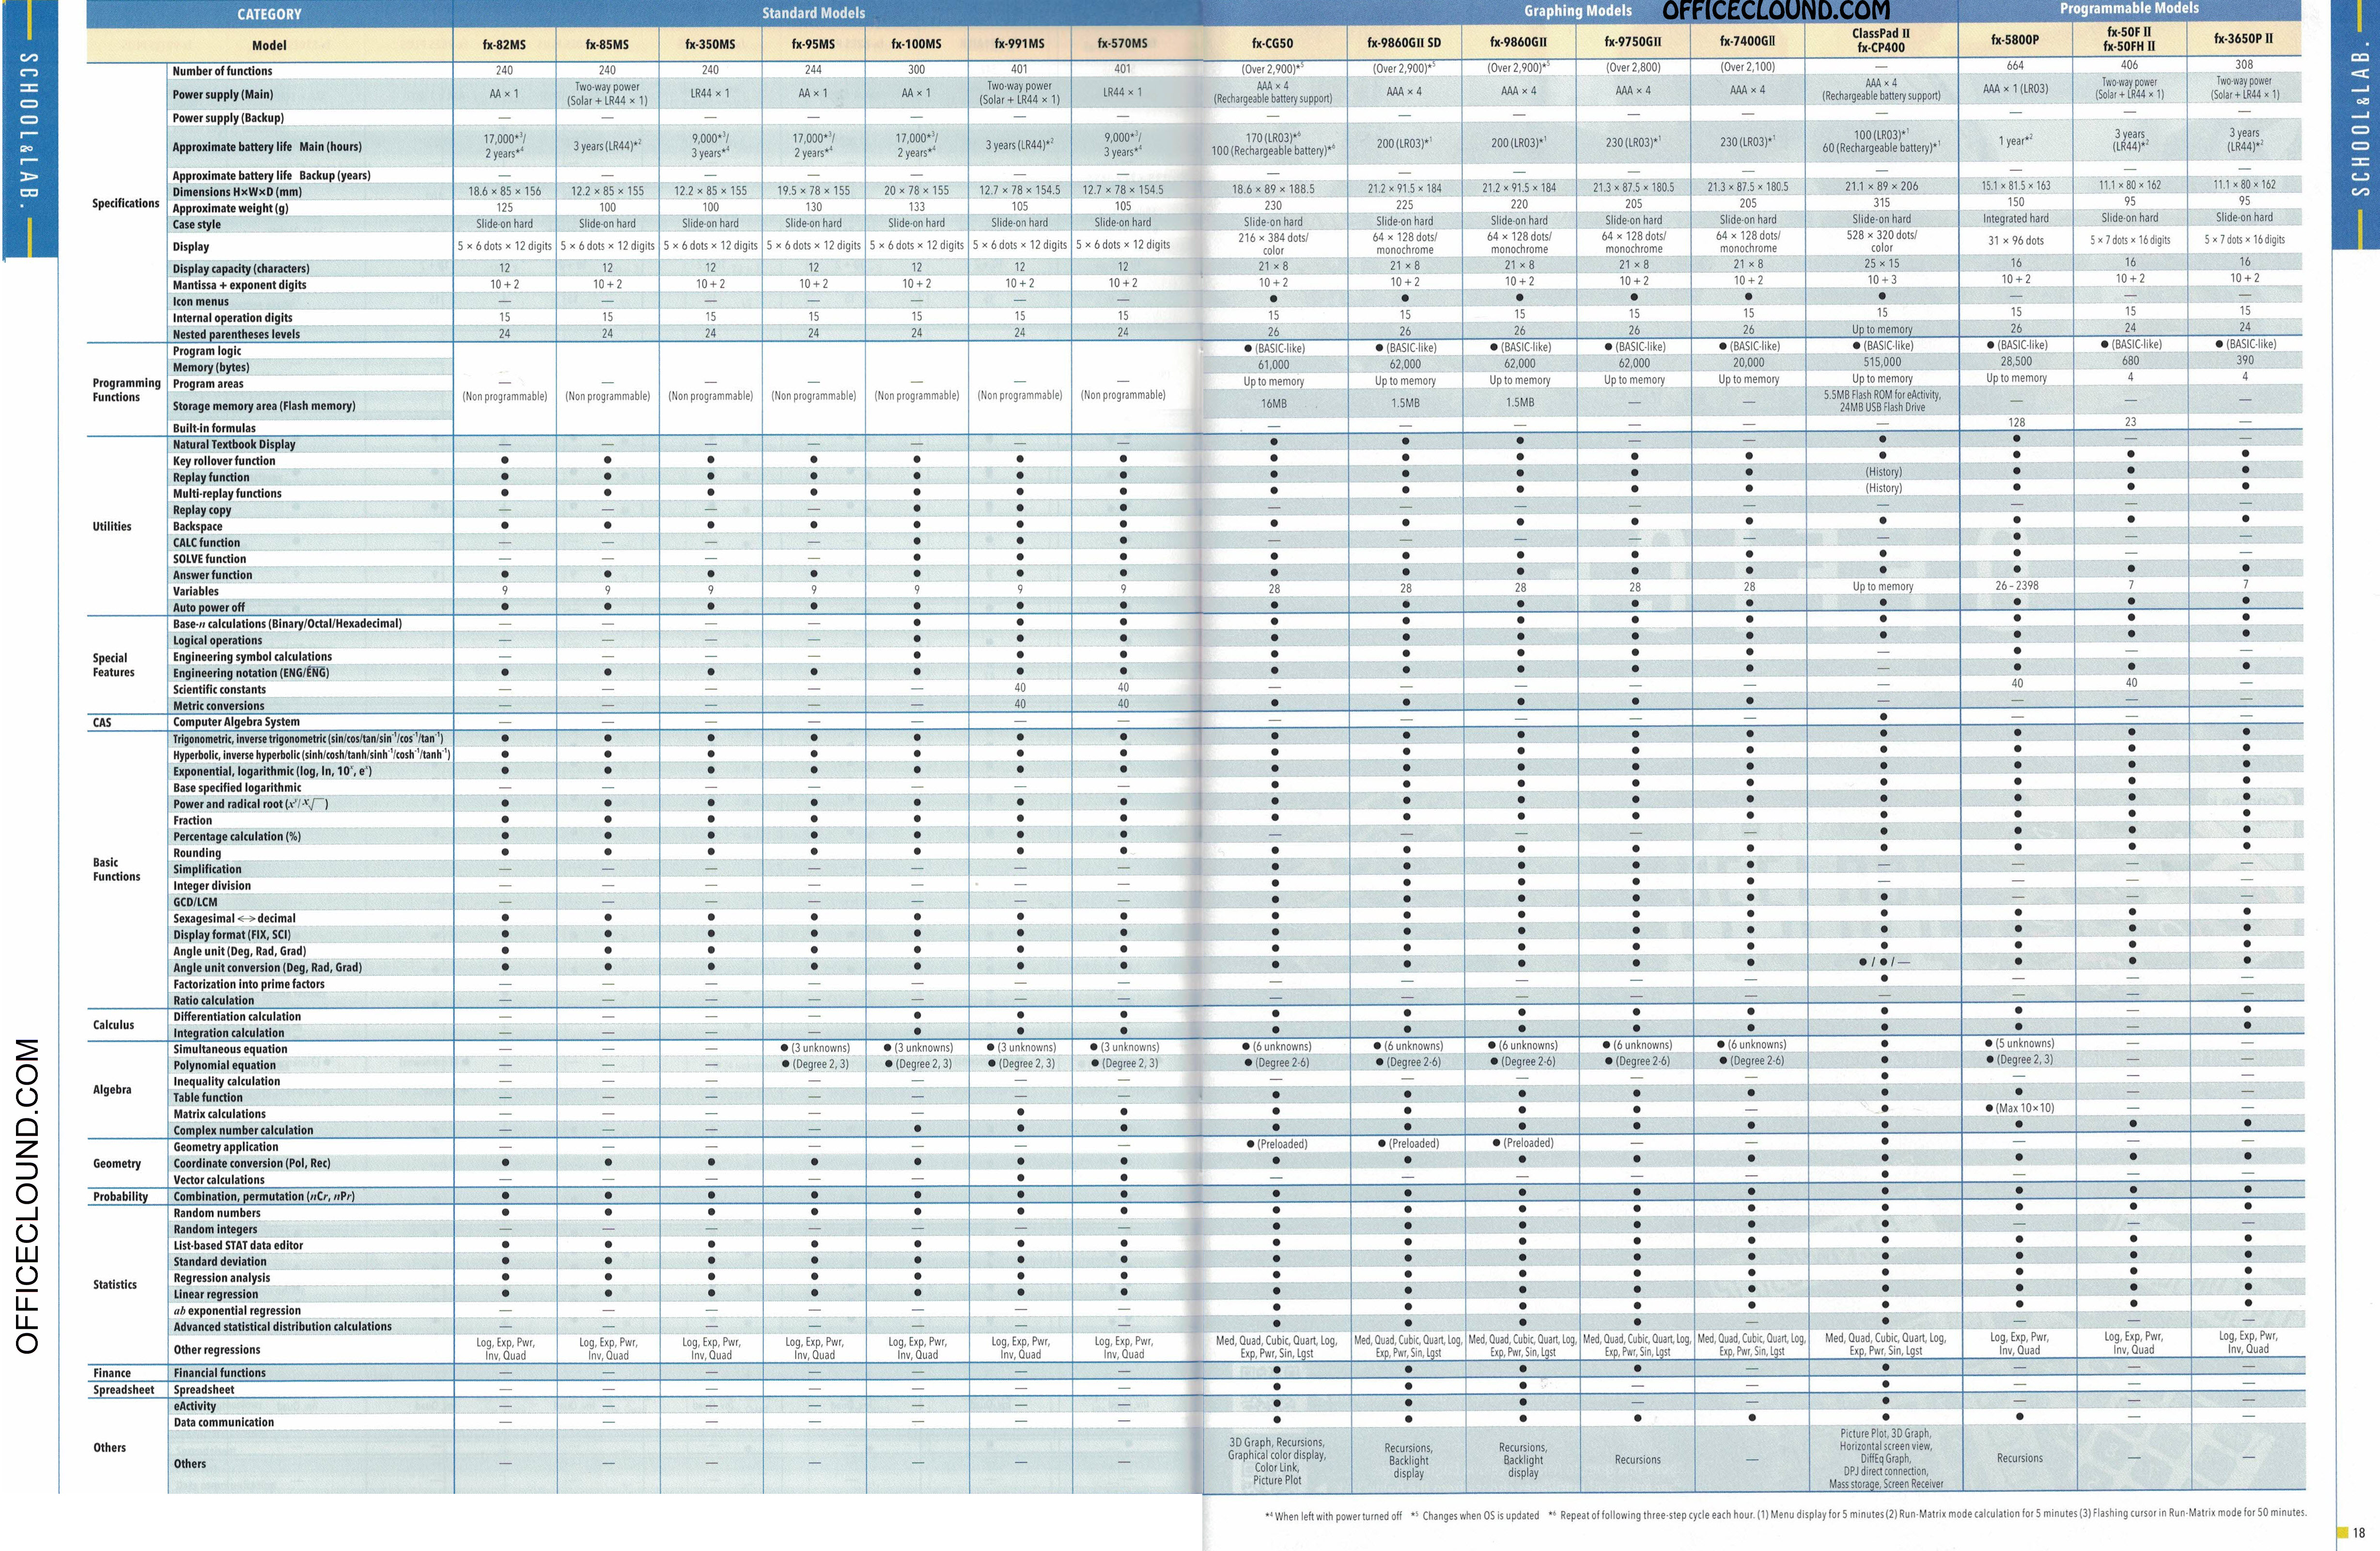Click the Complex number calculation row label
This screenshot has height=1551, width=2380.
(243, 1131)
